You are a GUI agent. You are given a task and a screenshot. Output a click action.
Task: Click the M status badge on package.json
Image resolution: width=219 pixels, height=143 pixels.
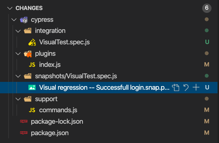coord(206,133)
